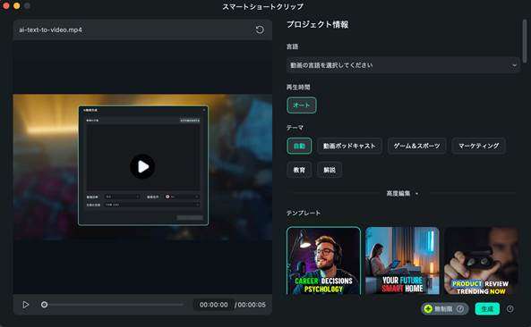Viewport: 531px width, 327px height.
Task: Click the プロジェクト情報 heading
Action: coord(318,24)
